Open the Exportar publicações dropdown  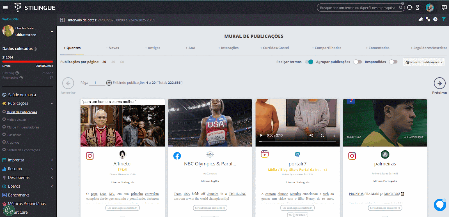tap(424, 62)
